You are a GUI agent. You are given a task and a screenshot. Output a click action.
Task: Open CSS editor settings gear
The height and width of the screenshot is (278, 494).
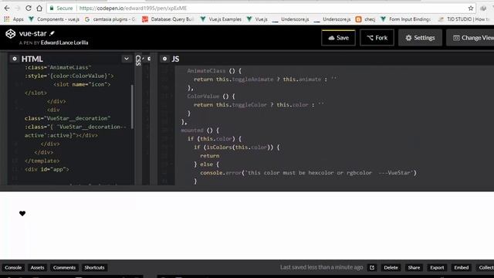149,59
